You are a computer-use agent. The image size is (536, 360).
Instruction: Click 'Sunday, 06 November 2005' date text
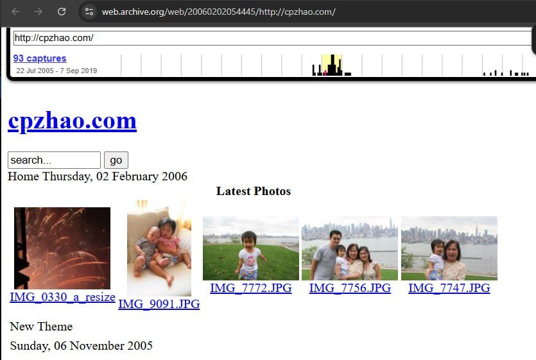point(81,346)
